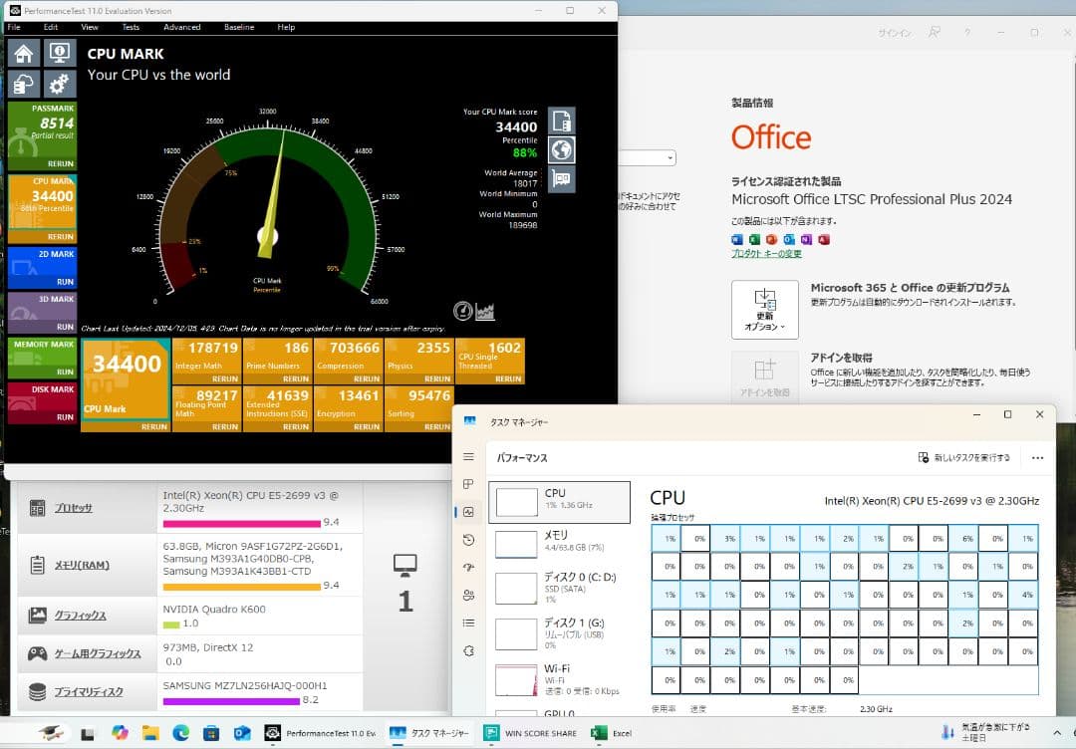
Task: Click the プロダクト キーの変更 link
Action: 765,254
